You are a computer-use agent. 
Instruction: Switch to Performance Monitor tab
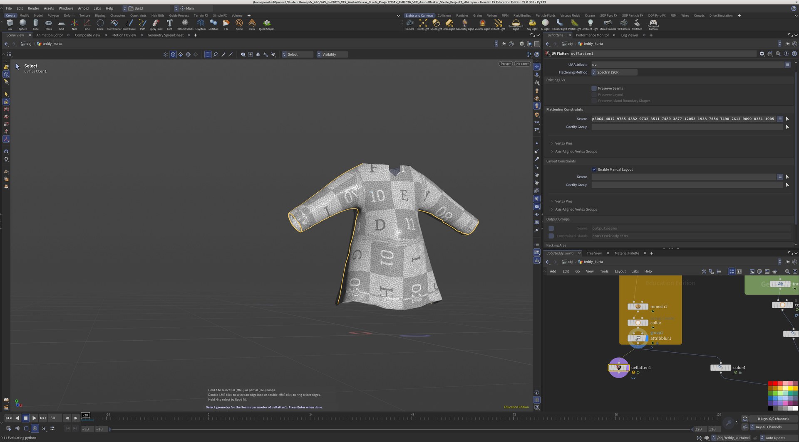592,35
